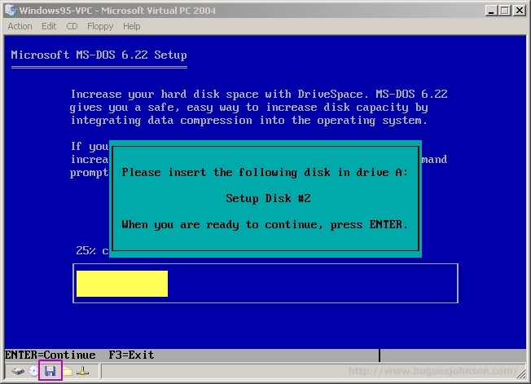Click the '25%' completion label
531x384 pixels.
(86, 250)
